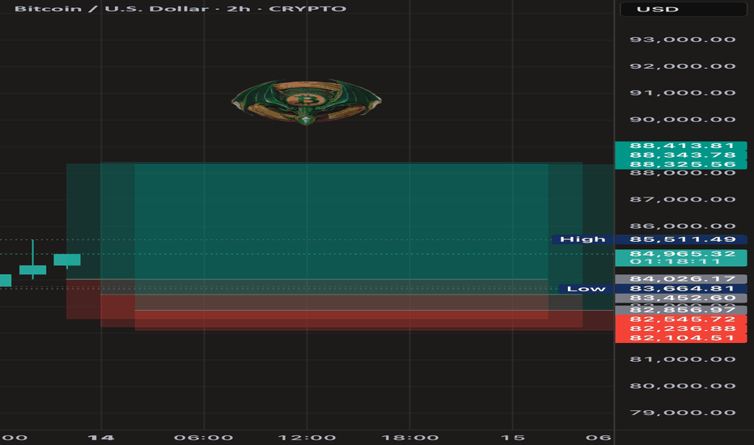Click the candle with the long upper wick
This screenshot has width=754, height=445.
tap(32, 269)
